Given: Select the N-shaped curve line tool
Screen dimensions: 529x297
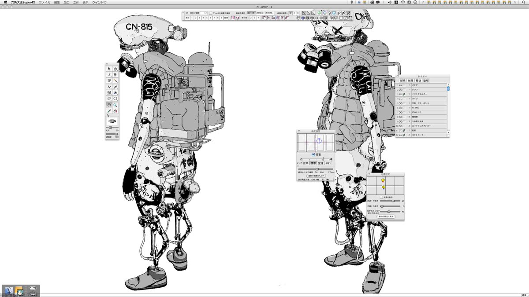Looking at the screenshot, I should (x=109, y=87).
